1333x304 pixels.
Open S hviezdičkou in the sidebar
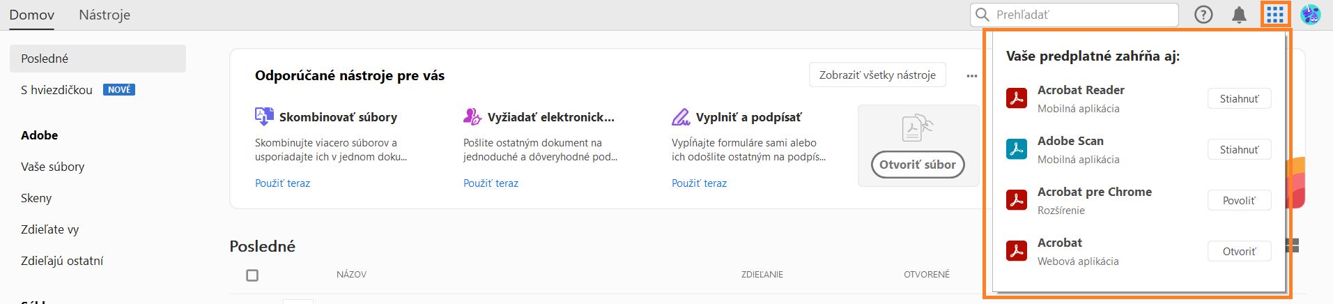coord(56,90)
